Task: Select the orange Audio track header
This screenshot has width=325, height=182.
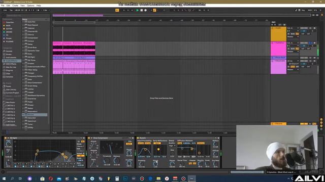Action: pos(278,34)
